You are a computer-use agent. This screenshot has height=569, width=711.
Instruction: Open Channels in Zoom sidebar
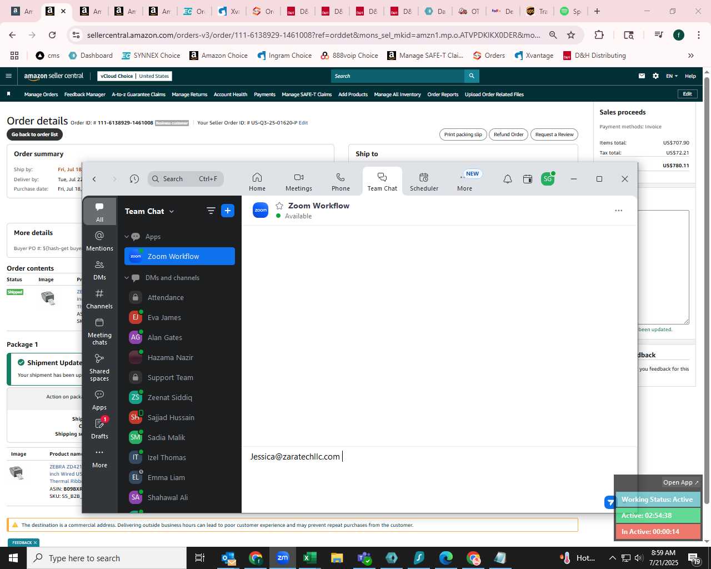tap(100, 298)
